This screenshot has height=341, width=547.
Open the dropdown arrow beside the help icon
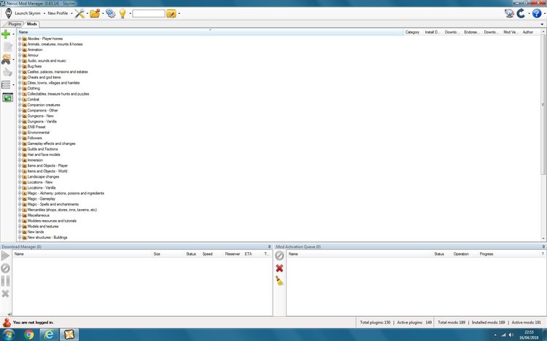pos(543,14)
